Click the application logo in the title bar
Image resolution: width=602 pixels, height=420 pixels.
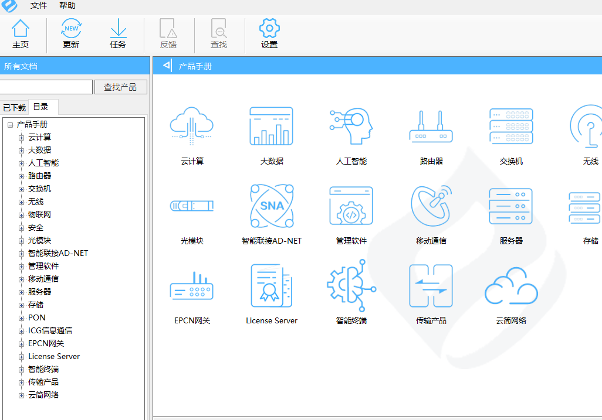[x=9, y=6]
